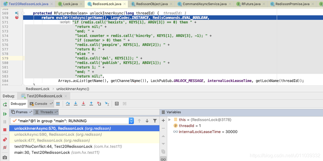Select frame main:30
Screen dimensions: 323x161
click(x=84, y=153)
